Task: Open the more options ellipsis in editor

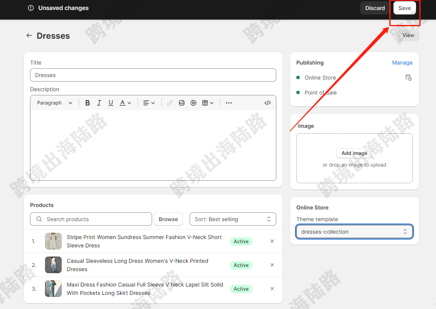Action: point(229,103)
